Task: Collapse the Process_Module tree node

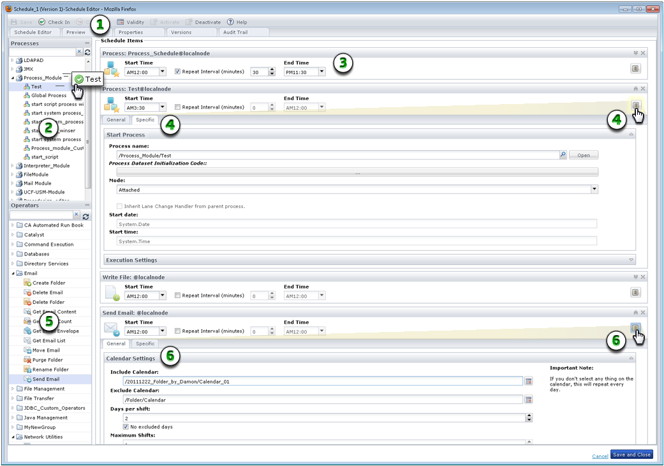Action: (x=14, y=77)
